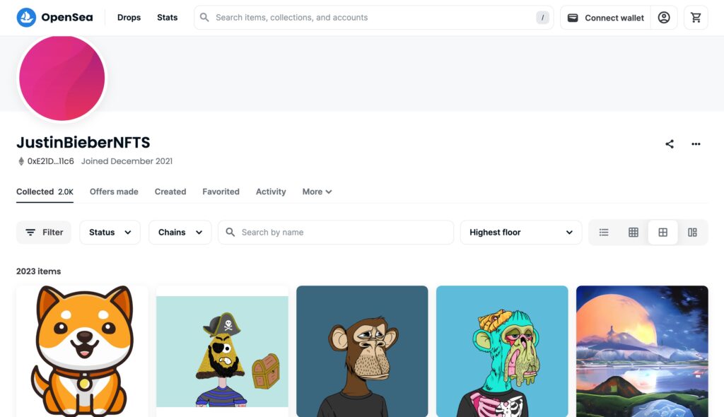Screen dimensions: 724x417
Task: Open the Highest floor sort dropdown
Action: click(521, 233)
